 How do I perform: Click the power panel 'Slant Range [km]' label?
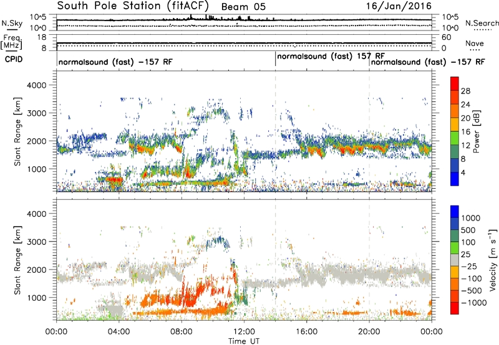[x=17, y=131]
